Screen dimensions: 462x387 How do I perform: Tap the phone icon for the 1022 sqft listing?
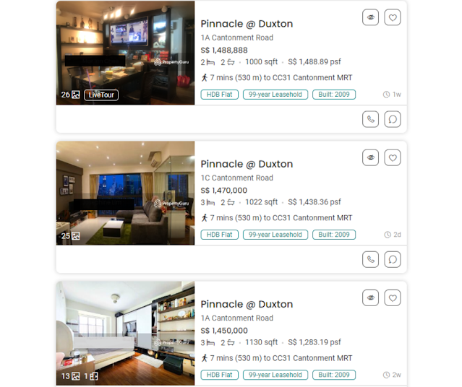370,259
